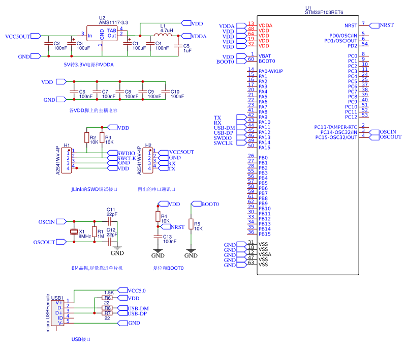Select reset pull-up resistor R4 10K
The height and width of the screenshot is (347, 407).
pos(158,216)
